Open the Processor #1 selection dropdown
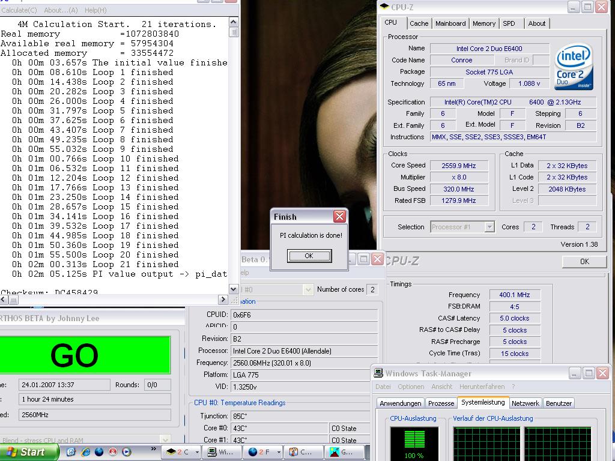Viewport: 615px width, 461px height. [x=462, y=227]
